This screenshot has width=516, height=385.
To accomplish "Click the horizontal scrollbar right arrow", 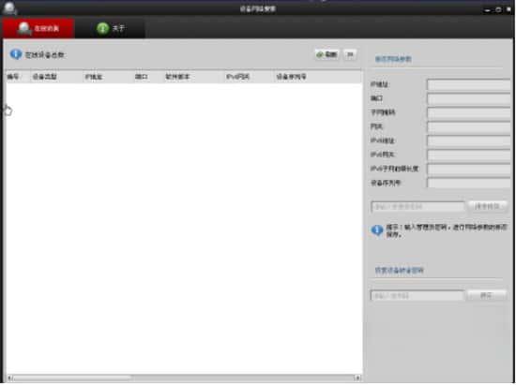I will tap(357, 378).
